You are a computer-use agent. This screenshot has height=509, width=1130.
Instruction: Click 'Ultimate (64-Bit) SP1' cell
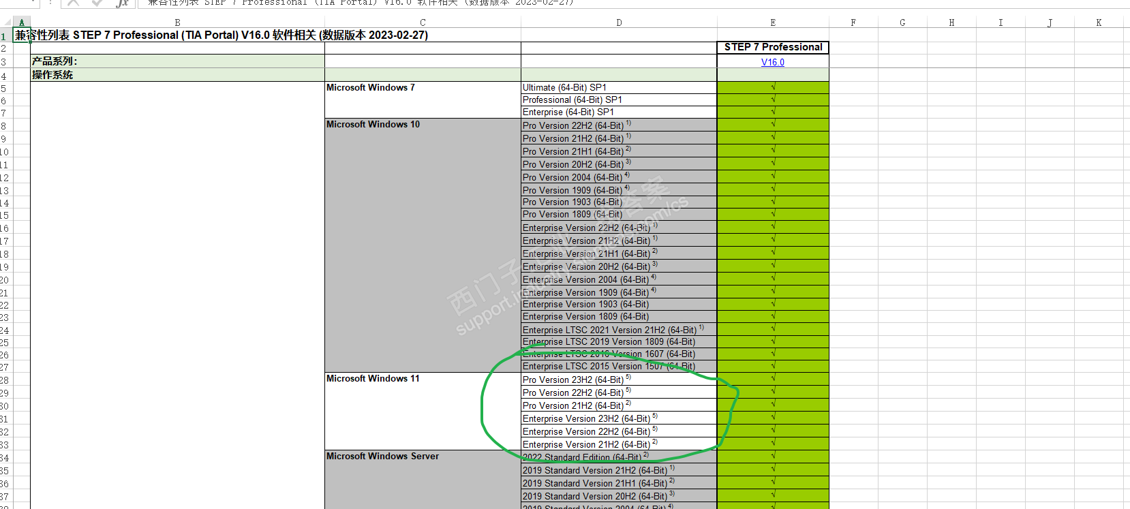[x=619, y=88]
